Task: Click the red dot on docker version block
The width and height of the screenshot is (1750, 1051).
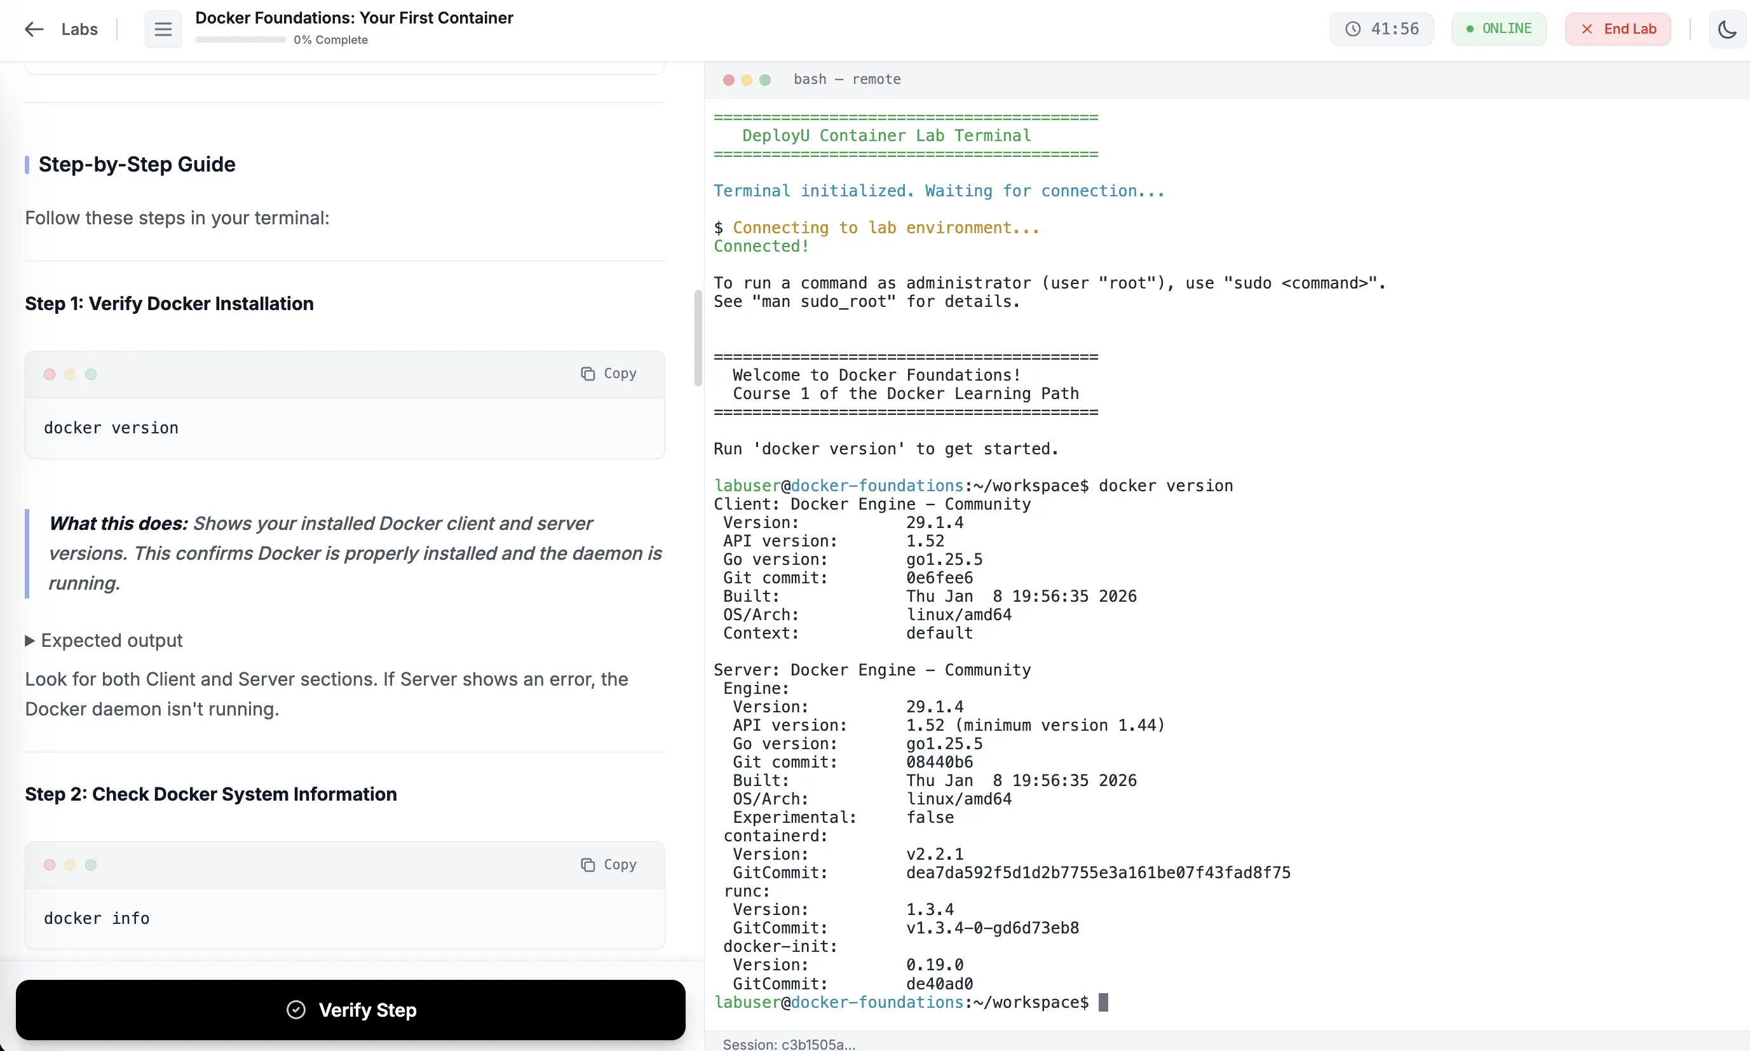Action: pyautogui.click(x=49, y=373)
